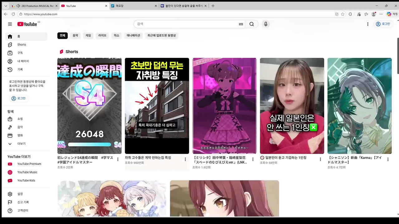Select the 전체 filter chip
399x224 pixels.
click(x=62, y=35)
